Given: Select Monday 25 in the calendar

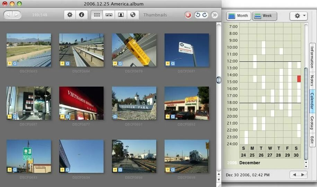Looking at the screenshot, I should 252,155.
